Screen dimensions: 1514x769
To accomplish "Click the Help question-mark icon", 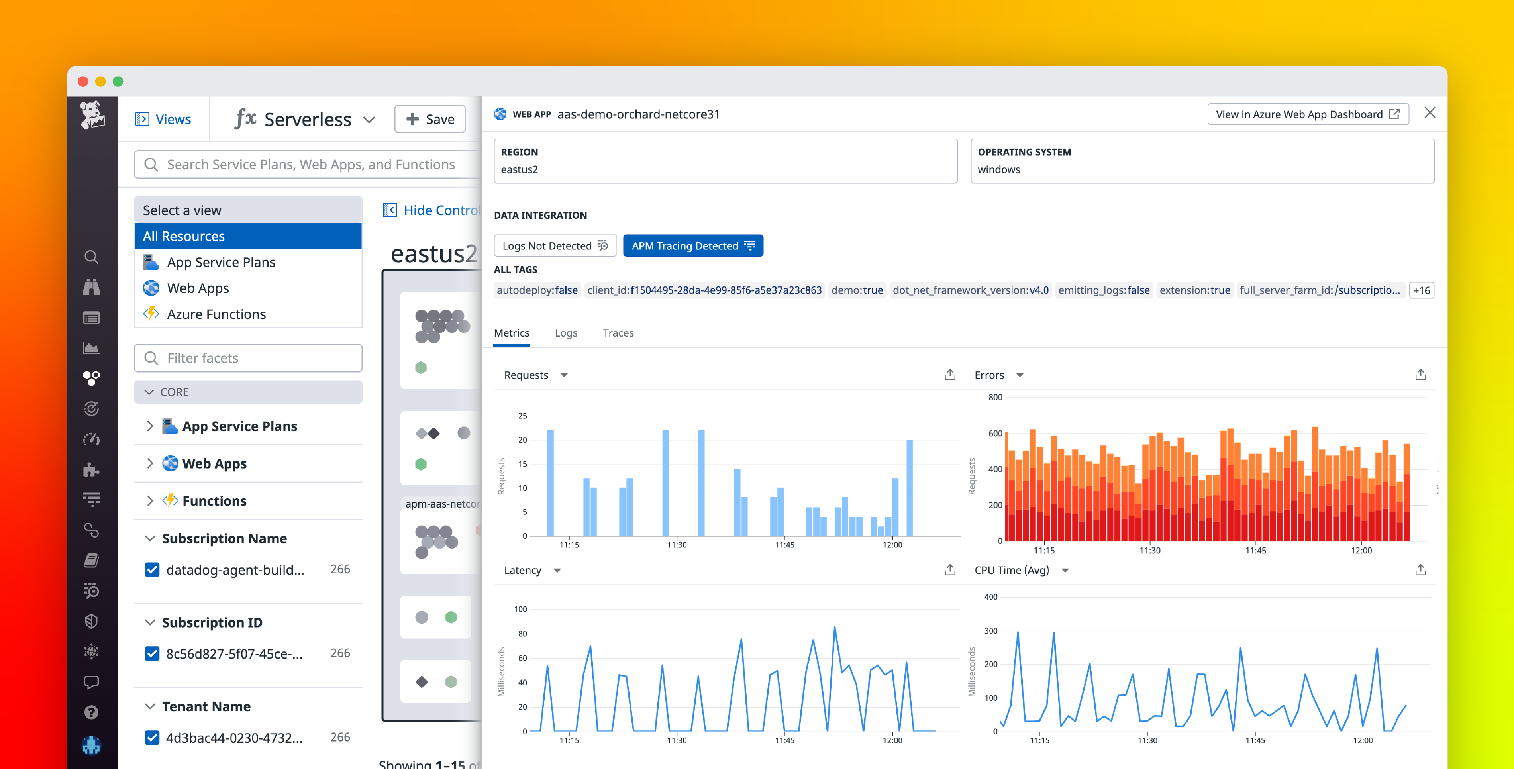I will [92, 712].
